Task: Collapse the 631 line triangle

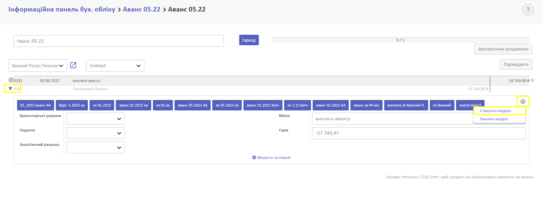Action: pyautogui.click(x=10, y=89)
